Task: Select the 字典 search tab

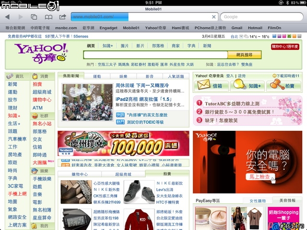Action: (191, 46)
